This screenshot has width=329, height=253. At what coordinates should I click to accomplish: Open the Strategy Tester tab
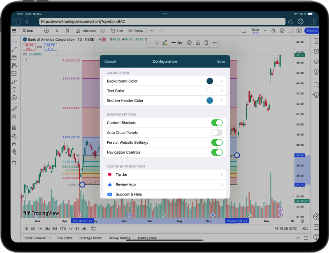click(x=90, y=238)
